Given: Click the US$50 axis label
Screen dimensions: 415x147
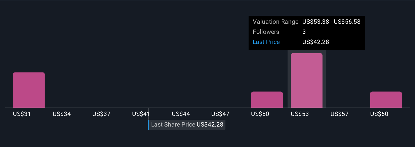Looking at the screenshot, I should (260, 114).
